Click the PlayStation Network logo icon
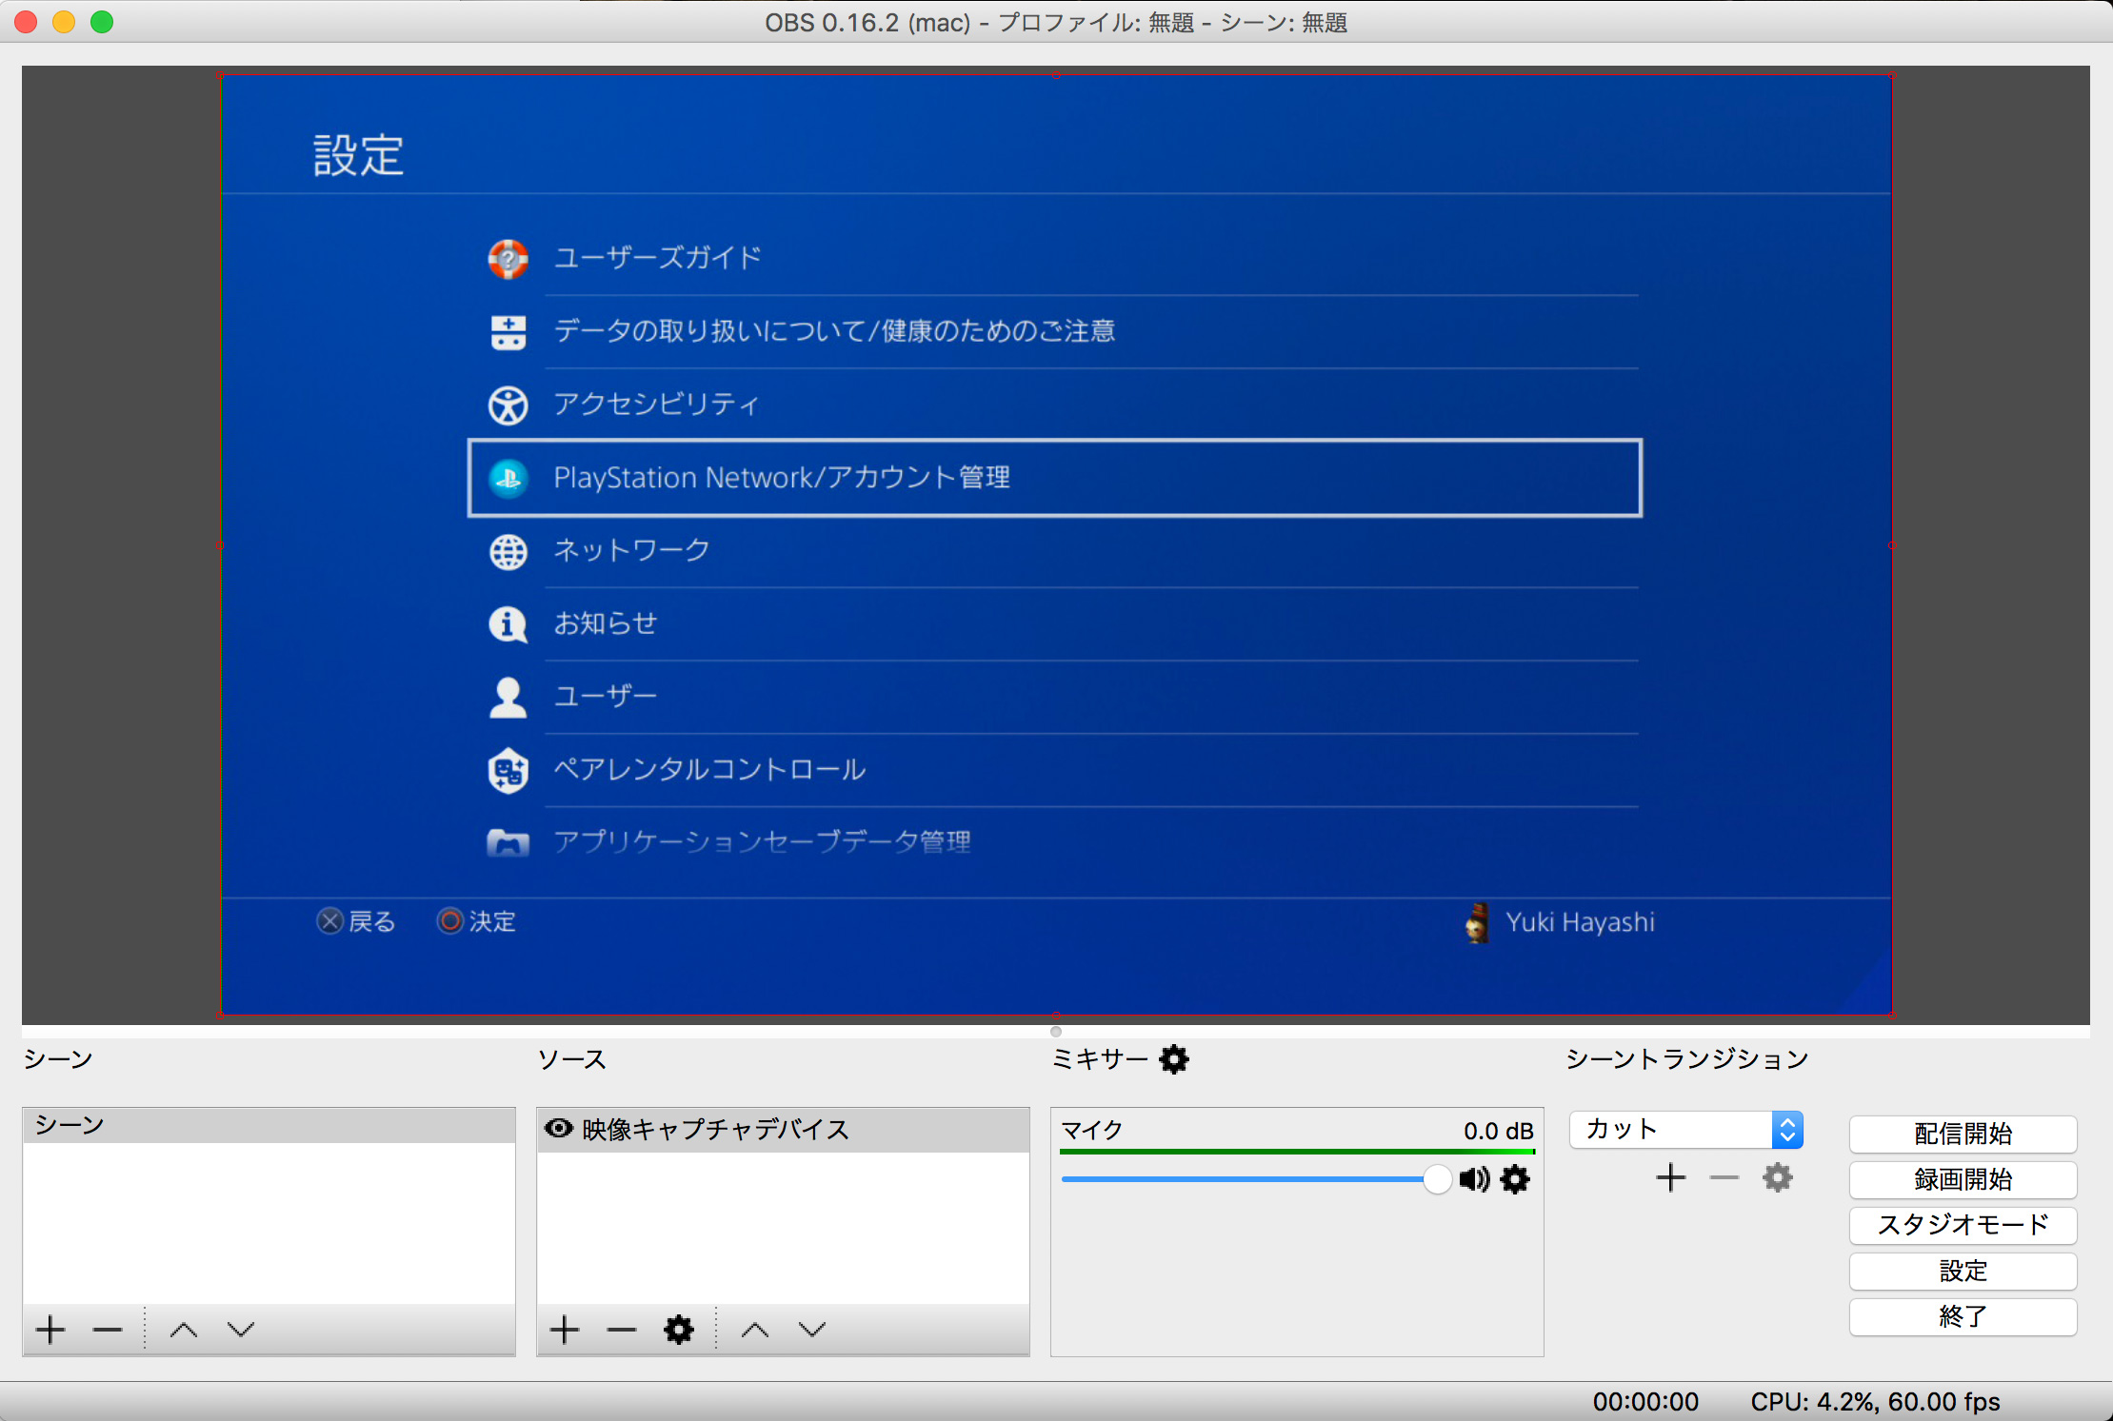This screenshot has width=2113, height=1421. (508, 478)
